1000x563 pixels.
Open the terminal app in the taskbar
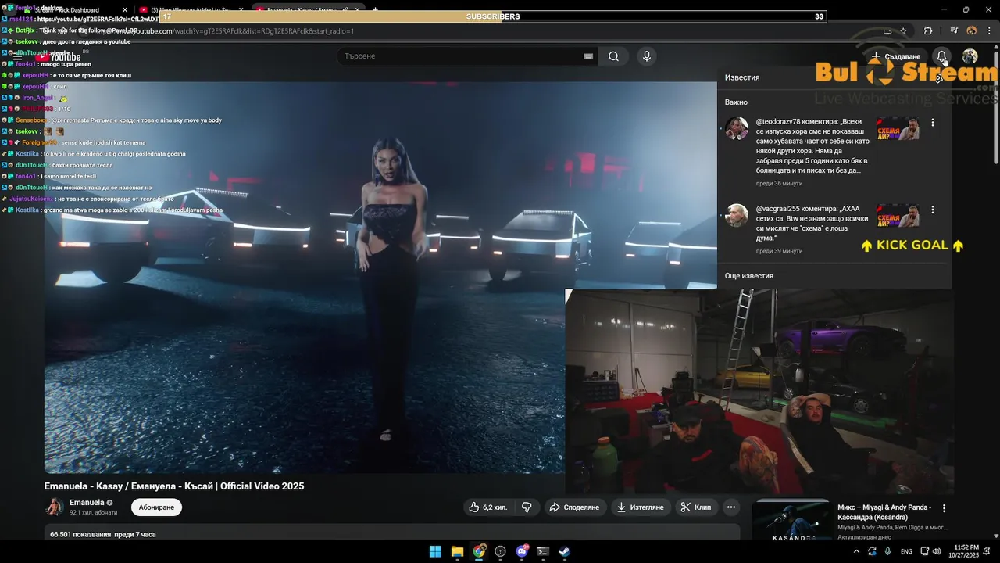(x=543, y=551)
